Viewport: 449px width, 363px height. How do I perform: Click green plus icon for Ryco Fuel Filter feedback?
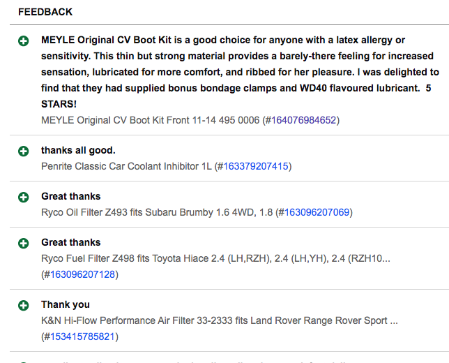click(x=24, y=243)
